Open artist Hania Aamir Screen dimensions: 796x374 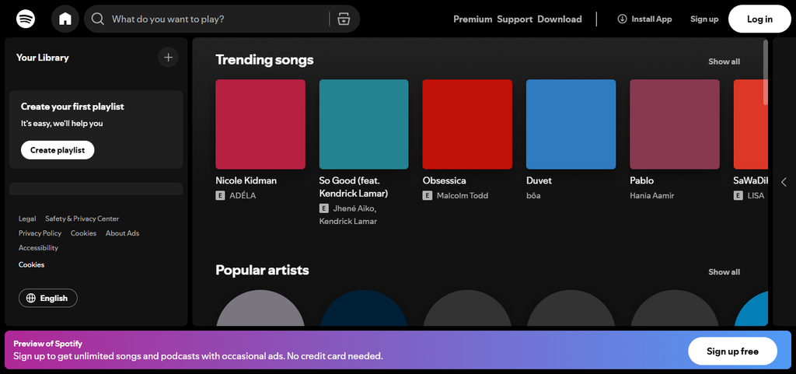click(652, 195)
